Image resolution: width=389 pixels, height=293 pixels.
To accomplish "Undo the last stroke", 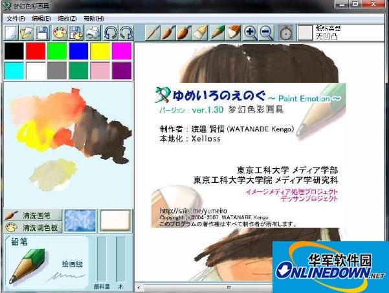I will (111, 32).
